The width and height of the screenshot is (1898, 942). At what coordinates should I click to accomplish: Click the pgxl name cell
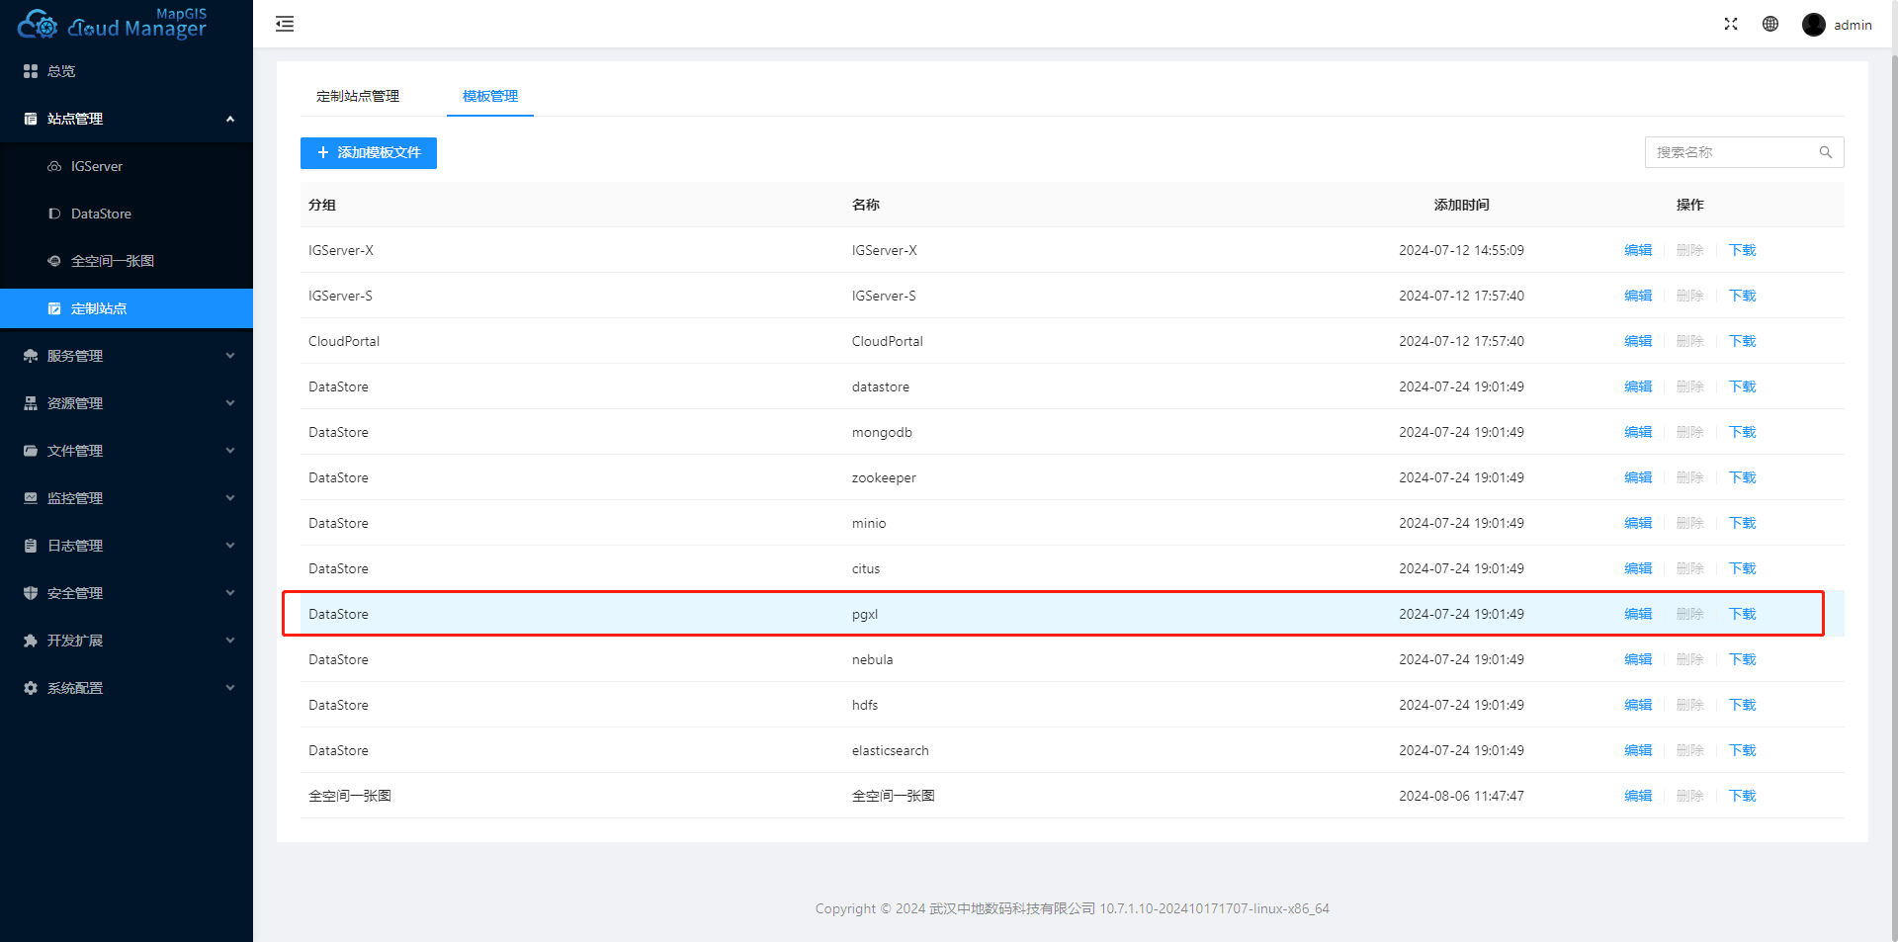click(x=865, y=614)
